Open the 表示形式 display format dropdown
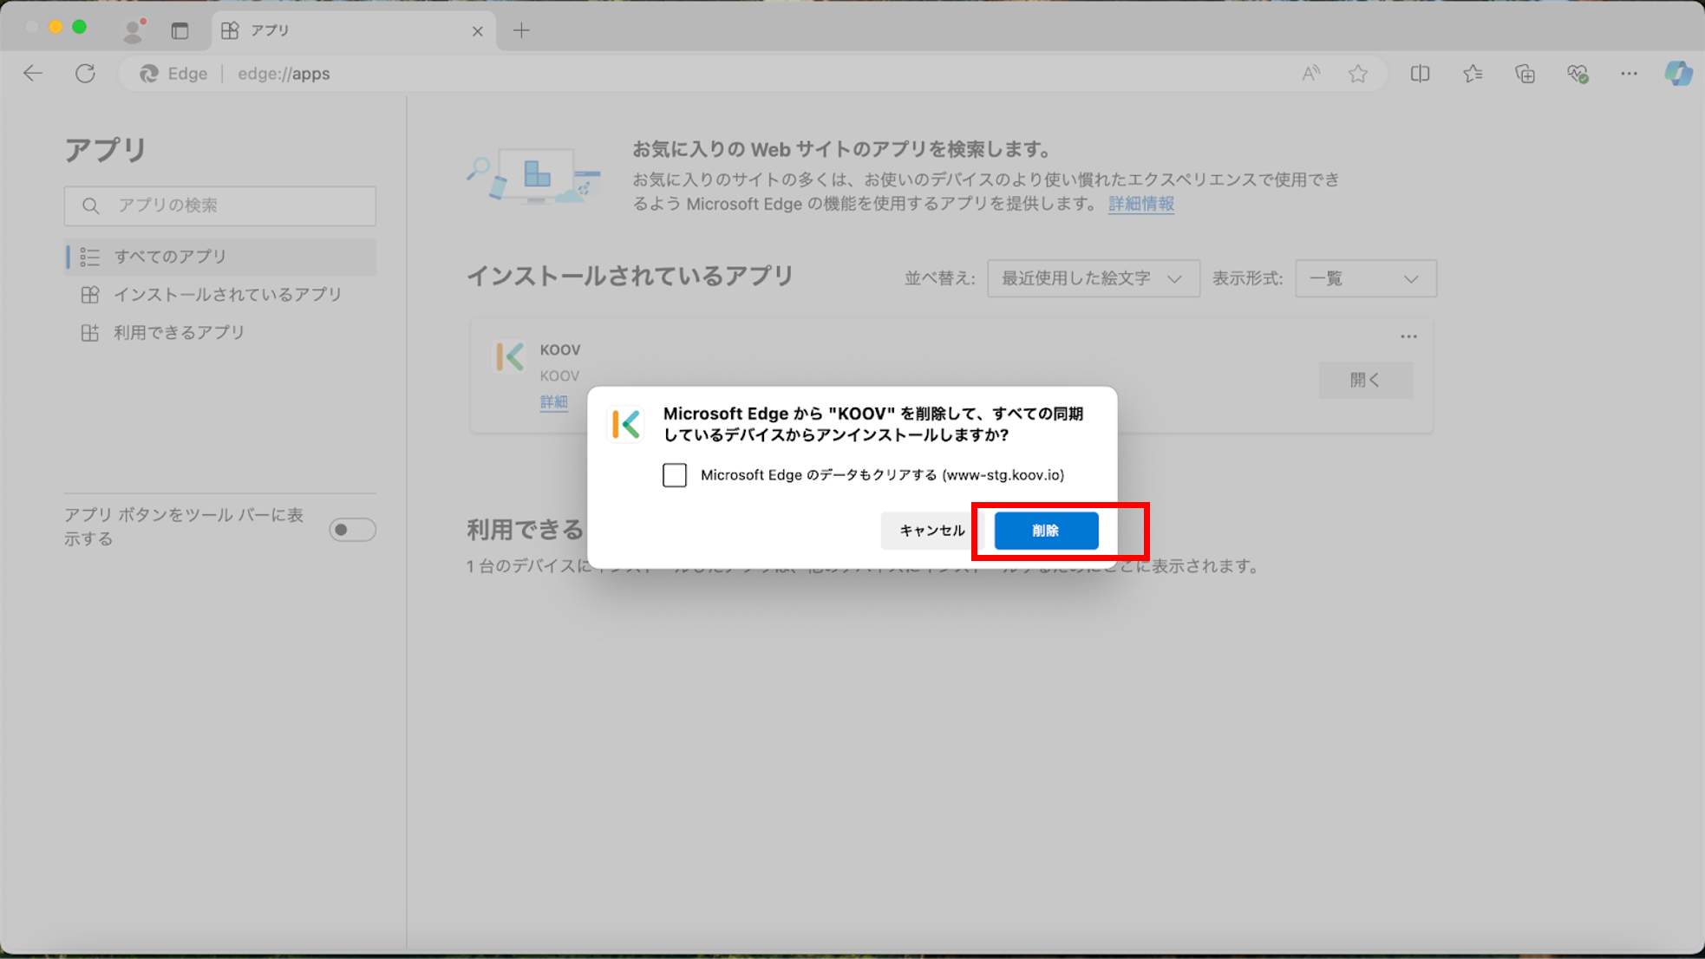Image resolution: width=1705 pixels, height=959 pixels. 1364,278
